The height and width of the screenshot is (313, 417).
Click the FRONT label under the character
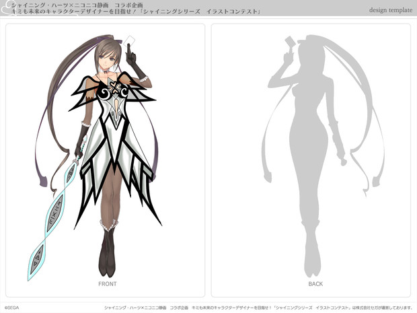(x=108, y=284)
